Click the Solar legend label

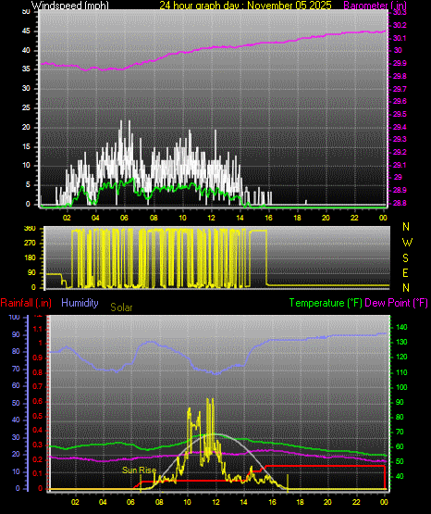pos(121,307)
